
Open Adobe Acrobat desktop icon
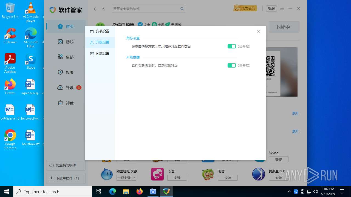(10, 63)
